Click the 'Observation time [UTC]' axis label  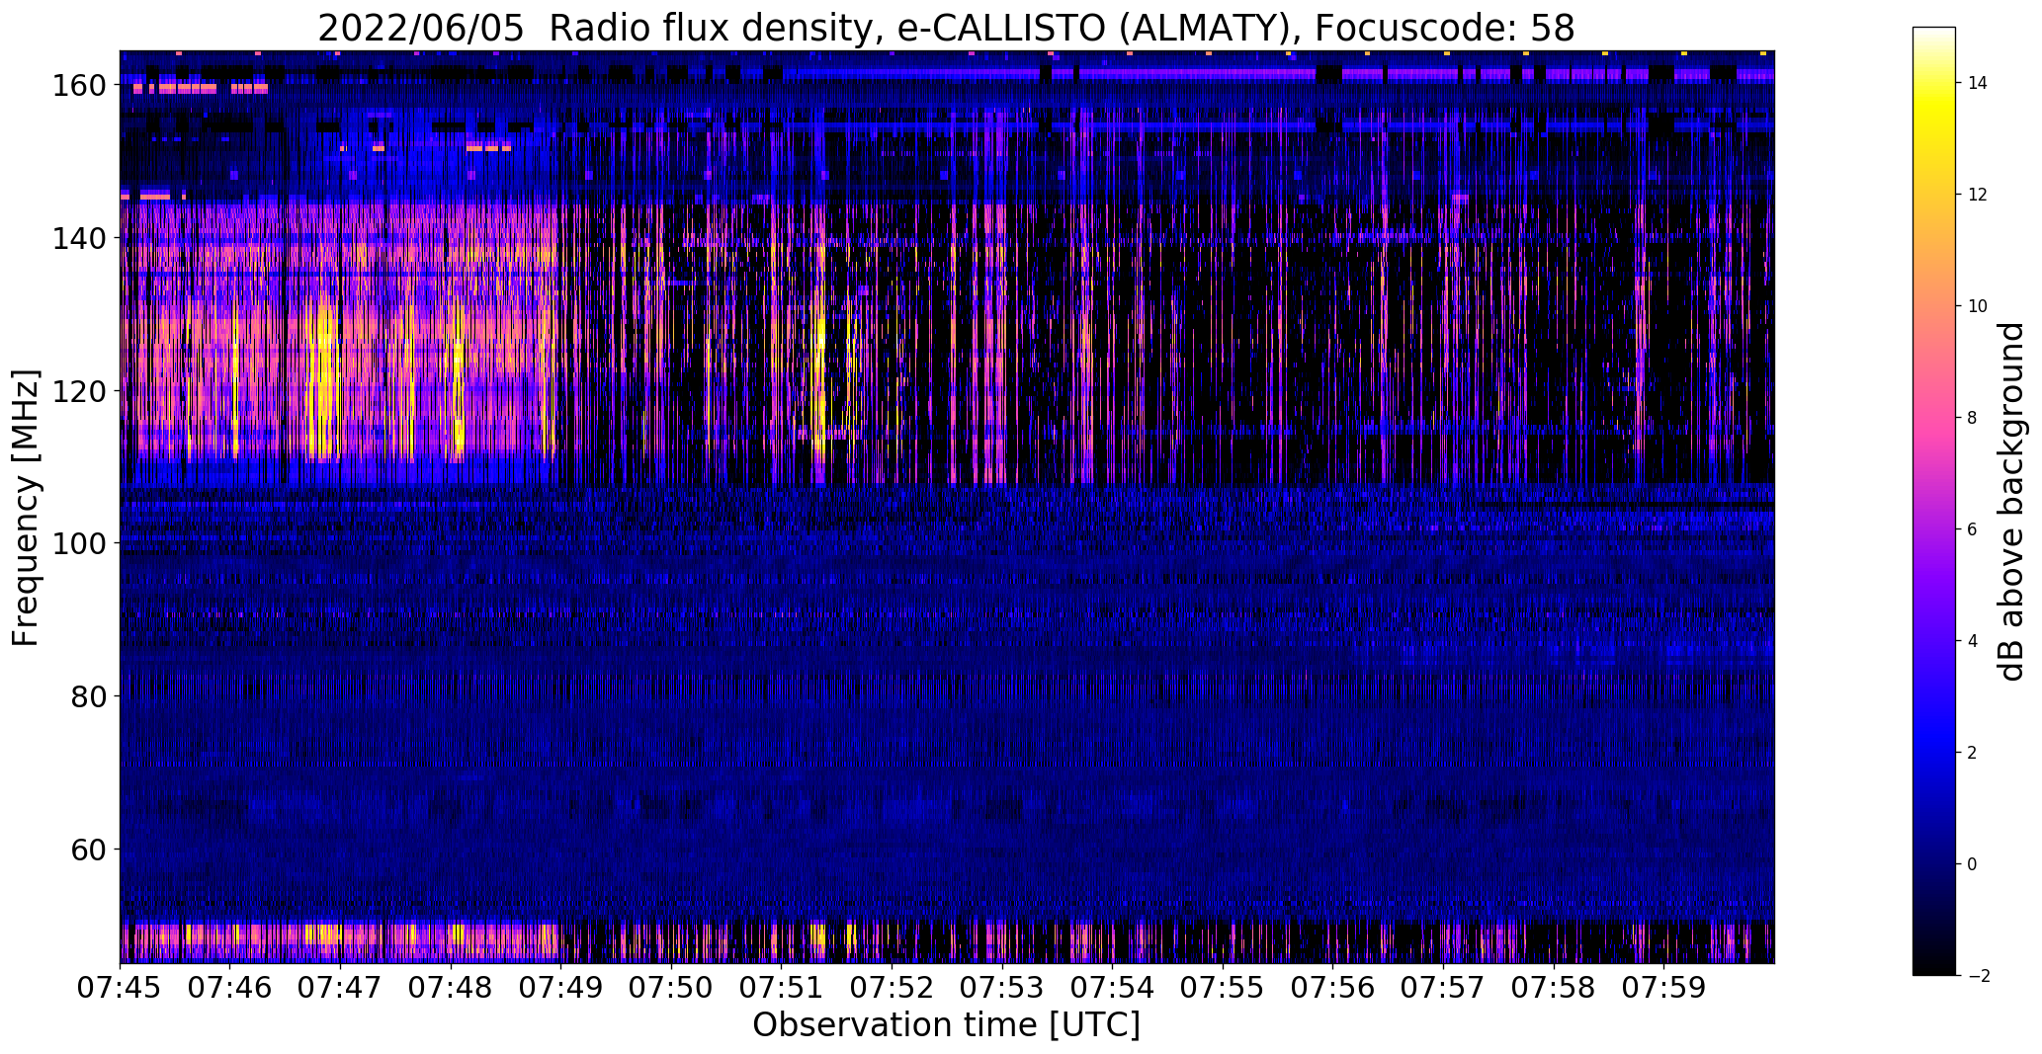946,1024
